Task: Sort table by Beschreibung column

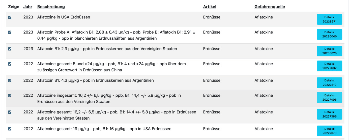Action: click(x=51, y=7)
